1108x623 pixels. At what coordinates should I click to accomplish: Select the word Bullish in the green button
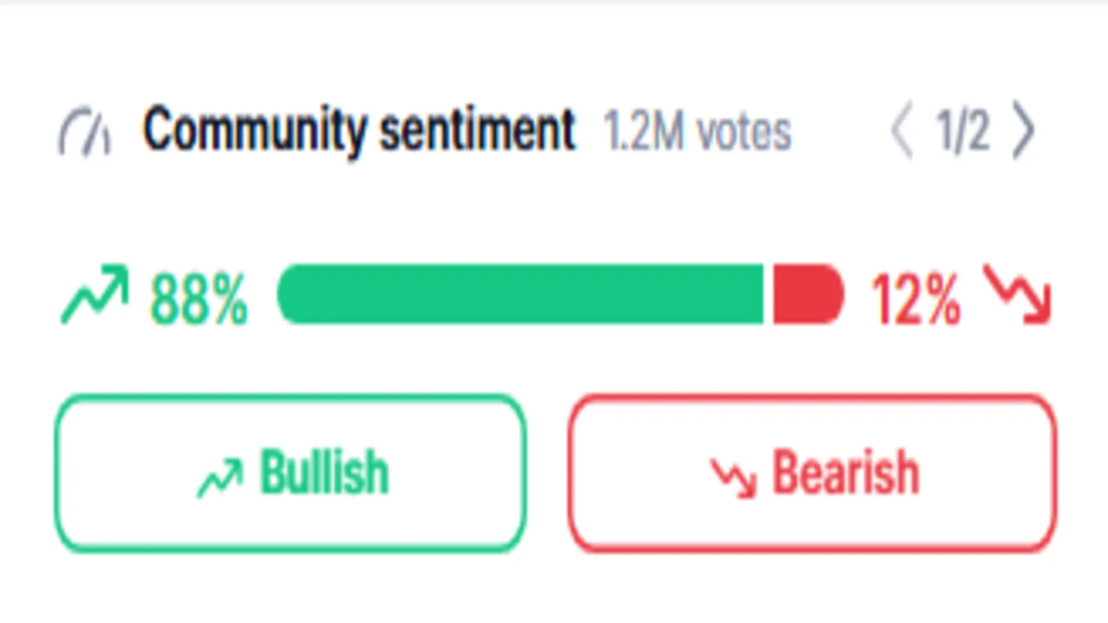(324, 473)
